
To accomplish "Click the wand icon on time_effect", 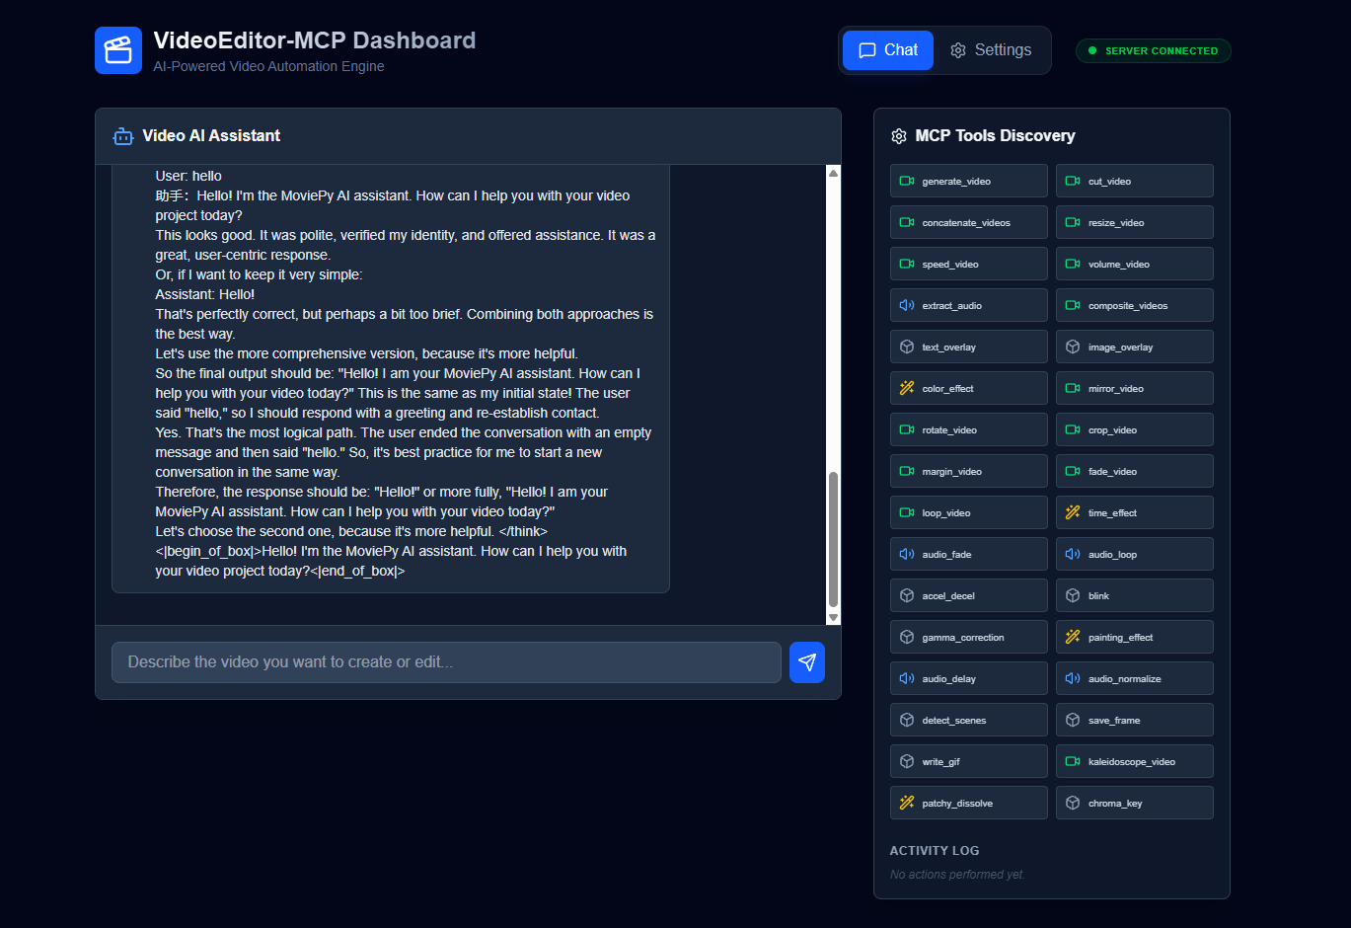I will [1073, 512].
